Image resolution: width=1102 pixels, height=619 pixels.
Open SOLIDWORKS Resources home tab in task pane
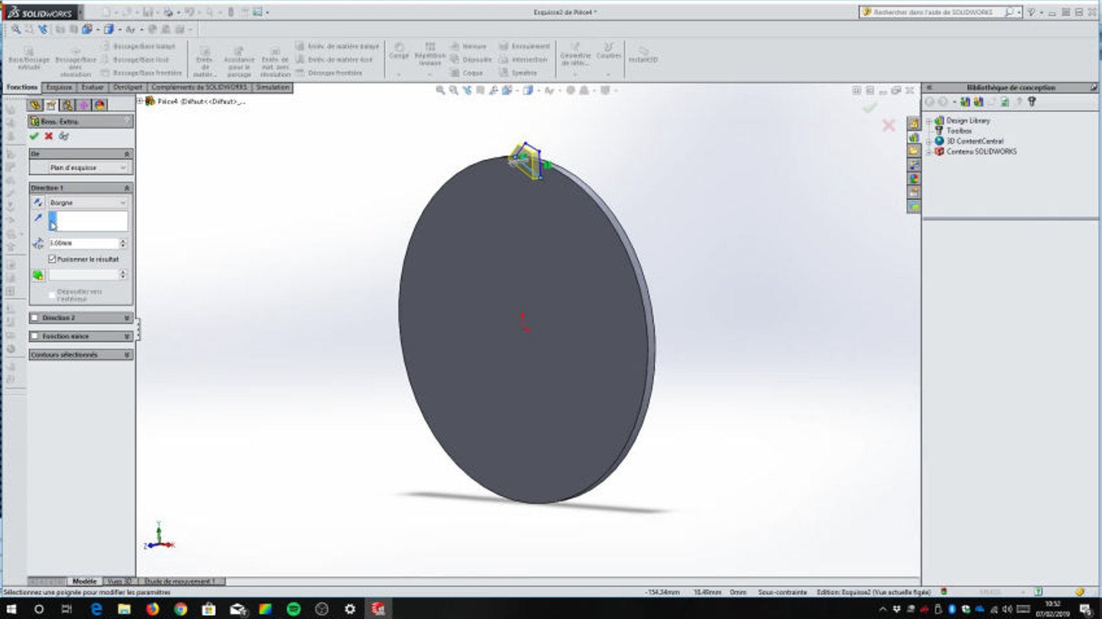click(x=914, y=124)
